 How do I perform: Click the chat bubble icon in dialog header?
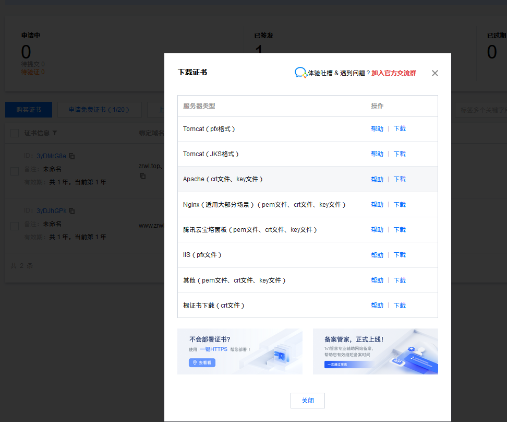pos(300,73)
